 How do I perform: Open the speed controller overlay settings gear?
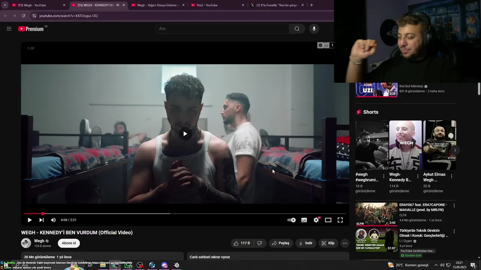click(x=320, y=45)
